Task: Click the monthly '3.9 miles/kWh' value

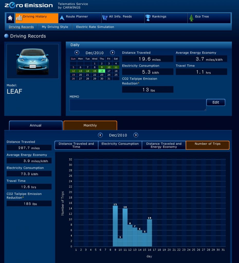Action: click(29, 161)
